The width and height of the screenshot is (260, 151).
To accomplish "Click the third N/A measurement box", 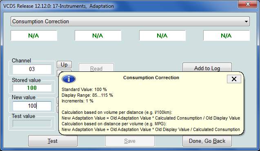I will (x=162, y=36).
